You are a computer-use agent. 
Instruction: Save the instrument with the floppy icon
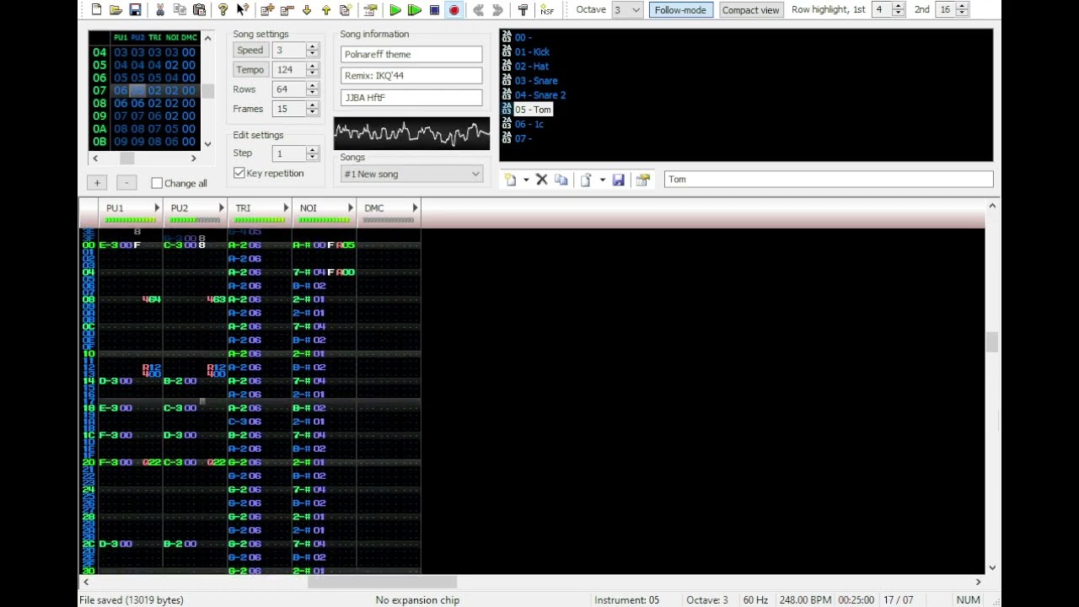click(x=618, y=180)
